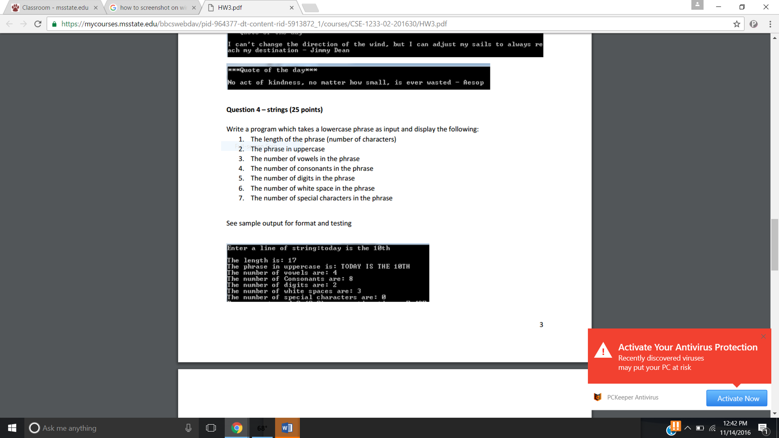Open Task View on the taskbar
This screenshot has width=779, height=438.
point(211,428)
